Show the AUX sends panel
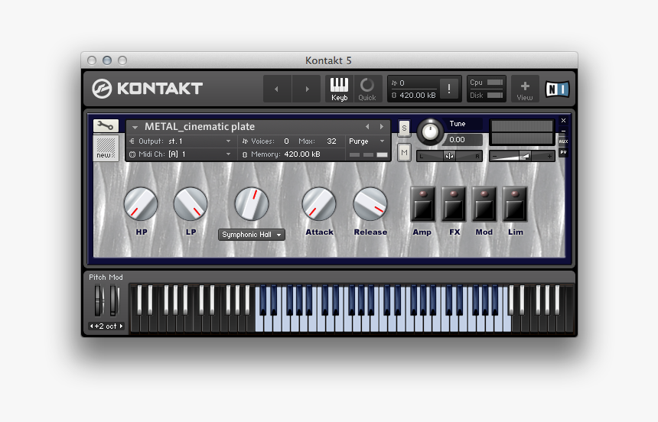Screen dimensions: 658x422 (x=564, y=141)
